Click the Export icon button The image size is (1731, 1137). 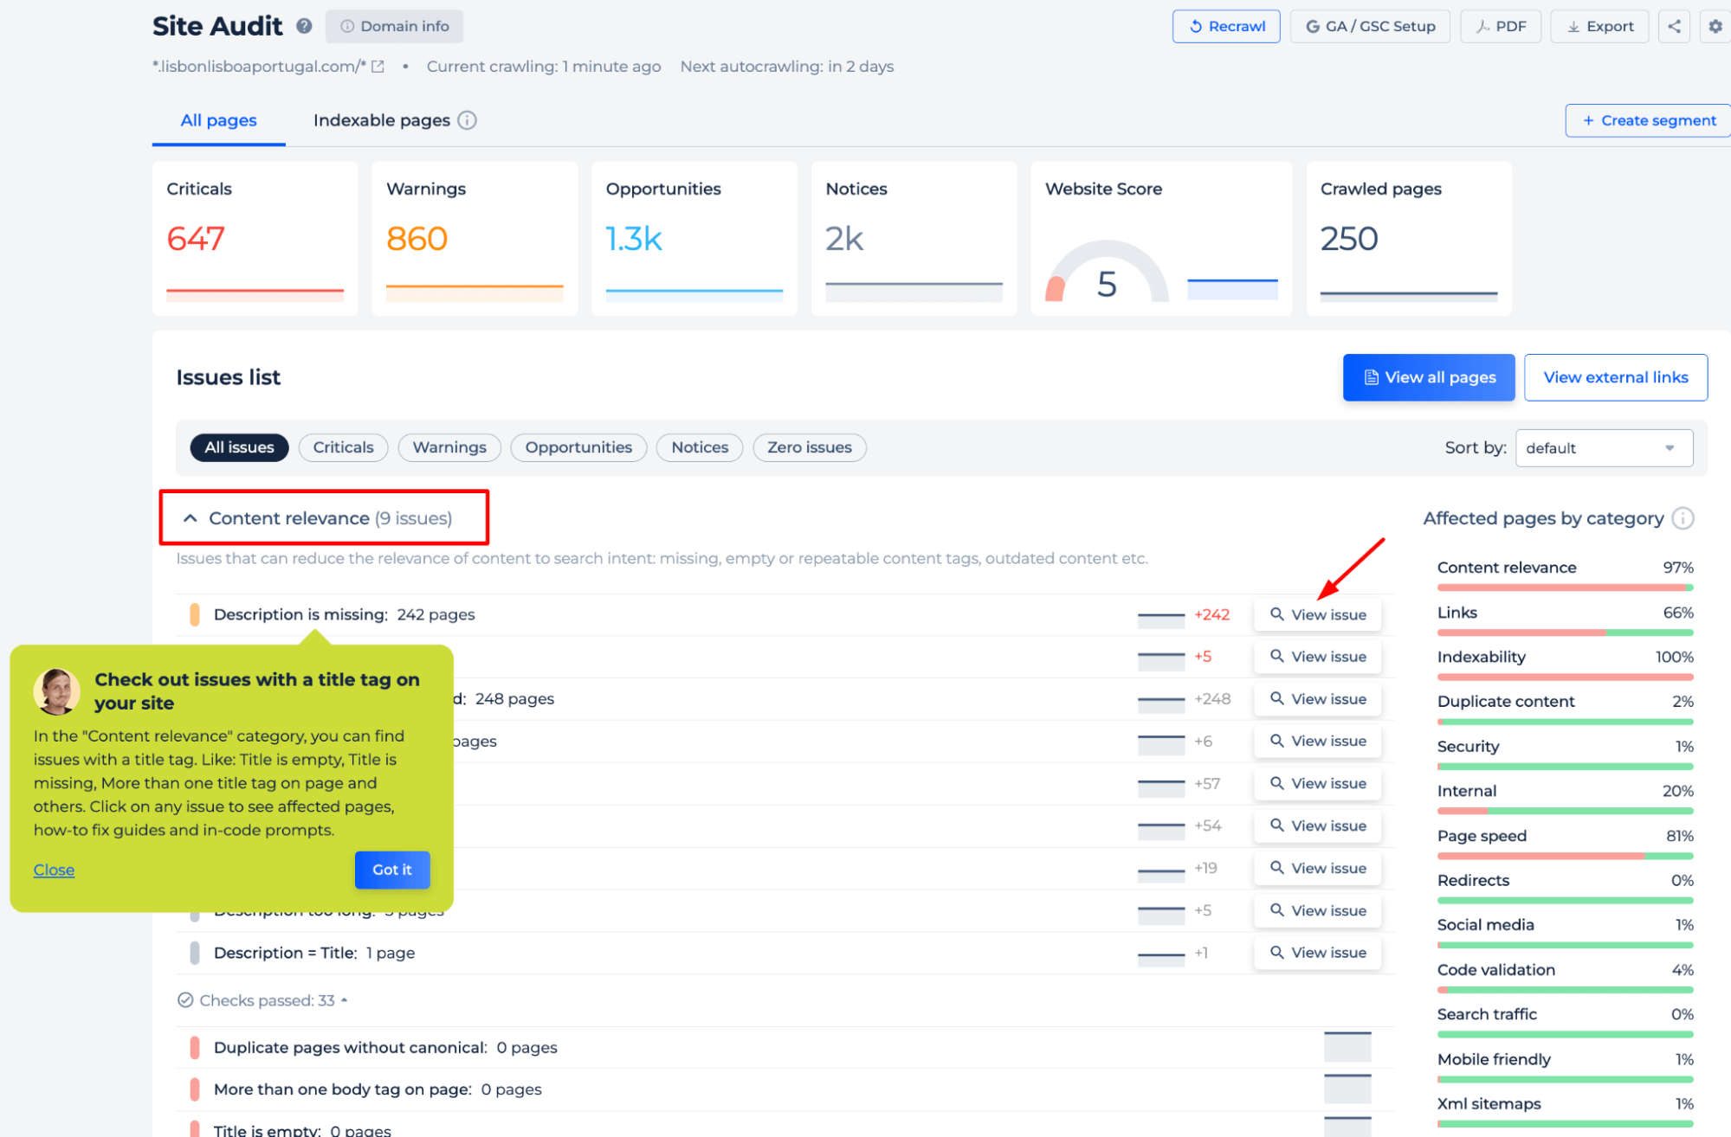pos(1601,24)
